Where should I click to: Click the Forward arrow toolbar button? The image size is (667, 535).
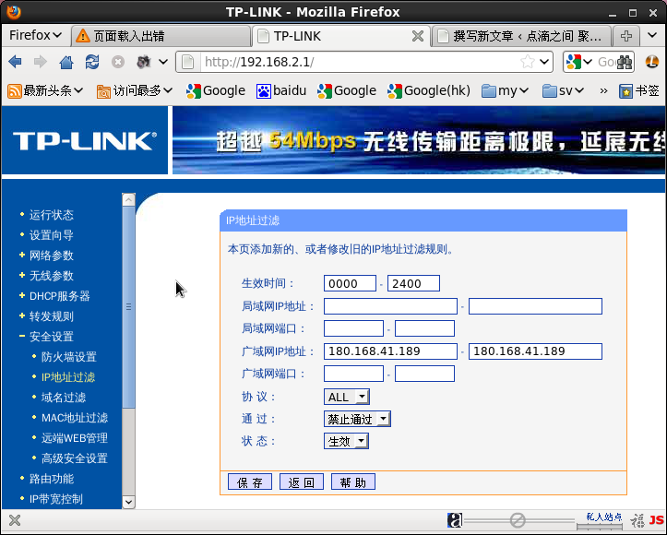(x=41, y=62)
